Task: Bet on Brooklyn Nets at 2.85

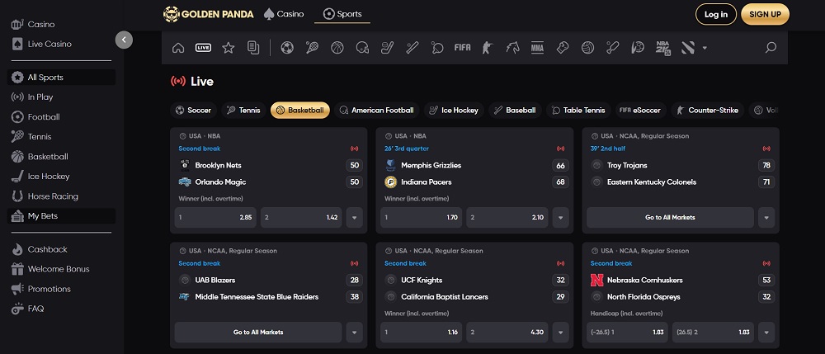Action: [215, 217]
